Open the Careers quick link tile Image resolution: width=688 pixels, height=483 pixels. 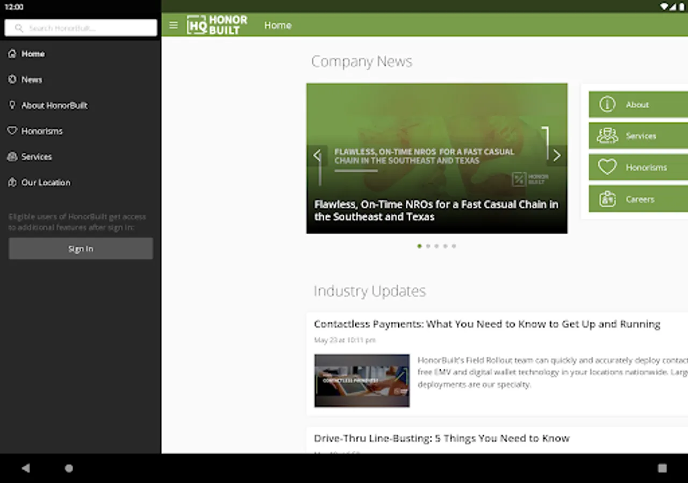tap(639, 199)
